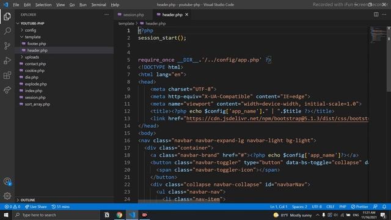Open the Help menu
Image resolution: width=391 pixels, height=220 pixels.
115,5
